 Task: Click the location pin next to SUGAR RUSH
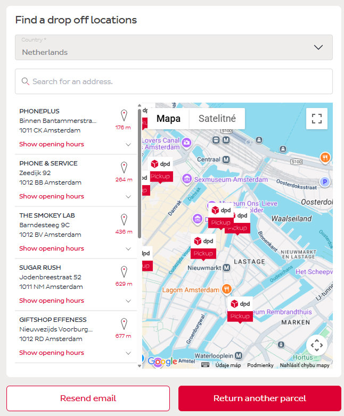(x=124, y=272)
